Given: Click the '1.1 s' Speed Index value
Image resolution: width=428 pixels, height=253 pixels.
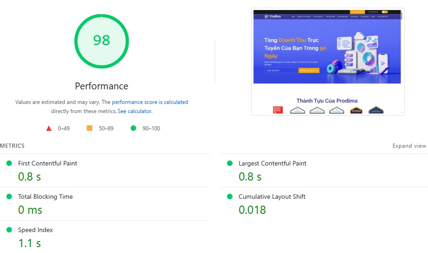Looking at the screenshot, I should [x=30, y=243].
